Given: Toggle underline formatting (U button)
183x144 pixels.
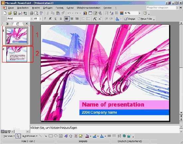Looking at the screenshot, I should [56, 19].
